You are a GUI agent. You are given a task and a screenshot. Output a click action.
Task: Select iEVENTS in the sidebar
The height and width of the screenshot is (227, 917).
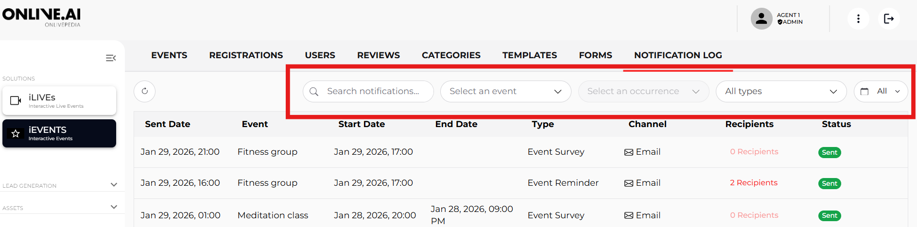59,133
